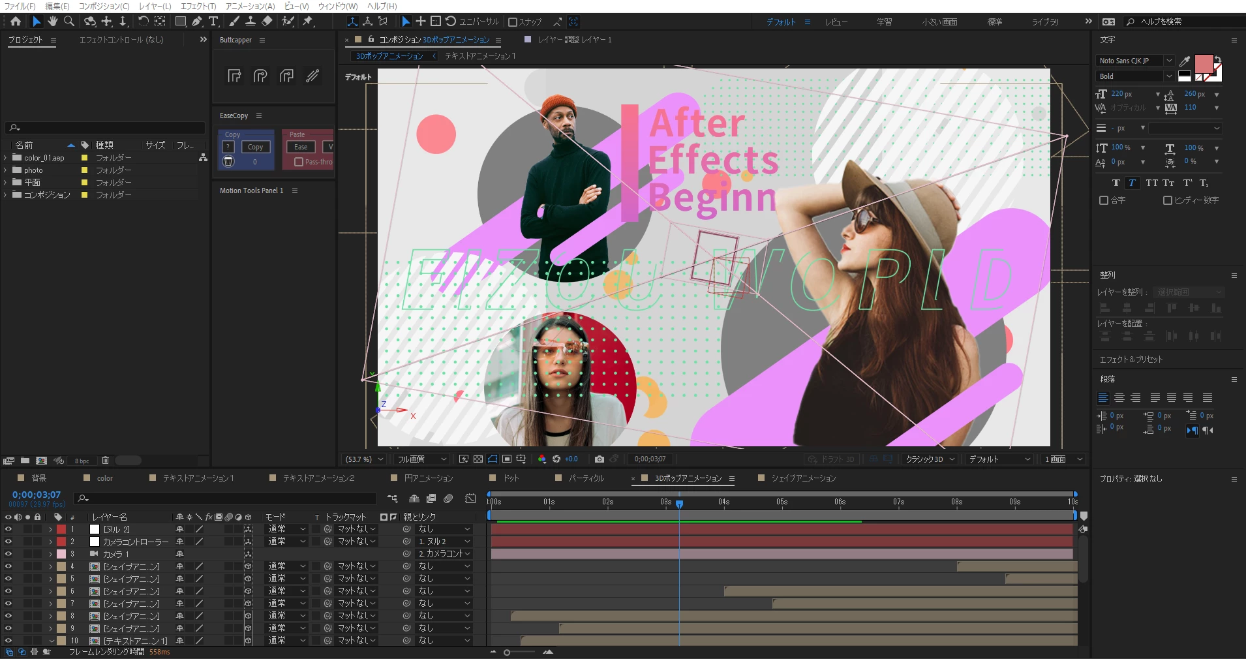Click the ドラフト 3D button
The height and width of the screenshot is (659, 1246).
830,459
